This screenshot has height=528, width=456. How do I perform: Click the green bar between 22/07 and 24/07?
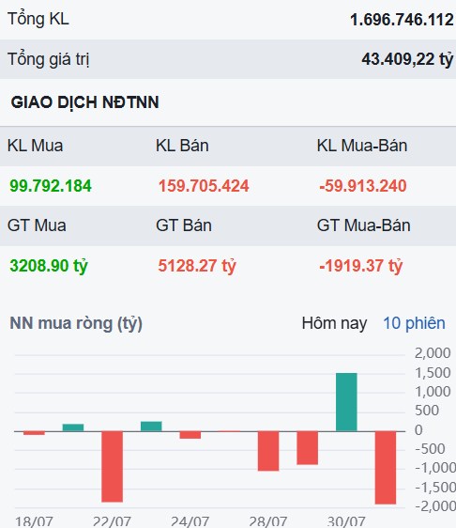(151, 427)
